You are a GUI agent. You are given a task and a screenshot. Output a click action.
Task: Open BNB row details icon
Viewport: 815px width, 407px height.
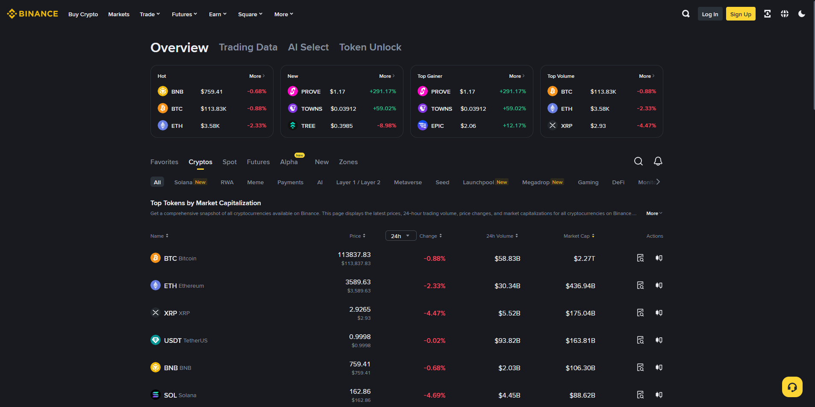coord(640,367)
